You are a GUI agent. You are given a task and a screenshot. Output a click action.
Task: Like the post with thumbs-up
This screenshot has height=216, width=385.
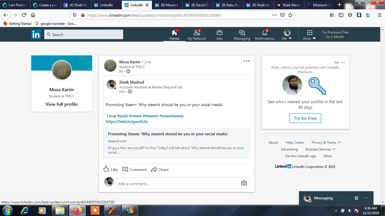[x=110, y=169]
